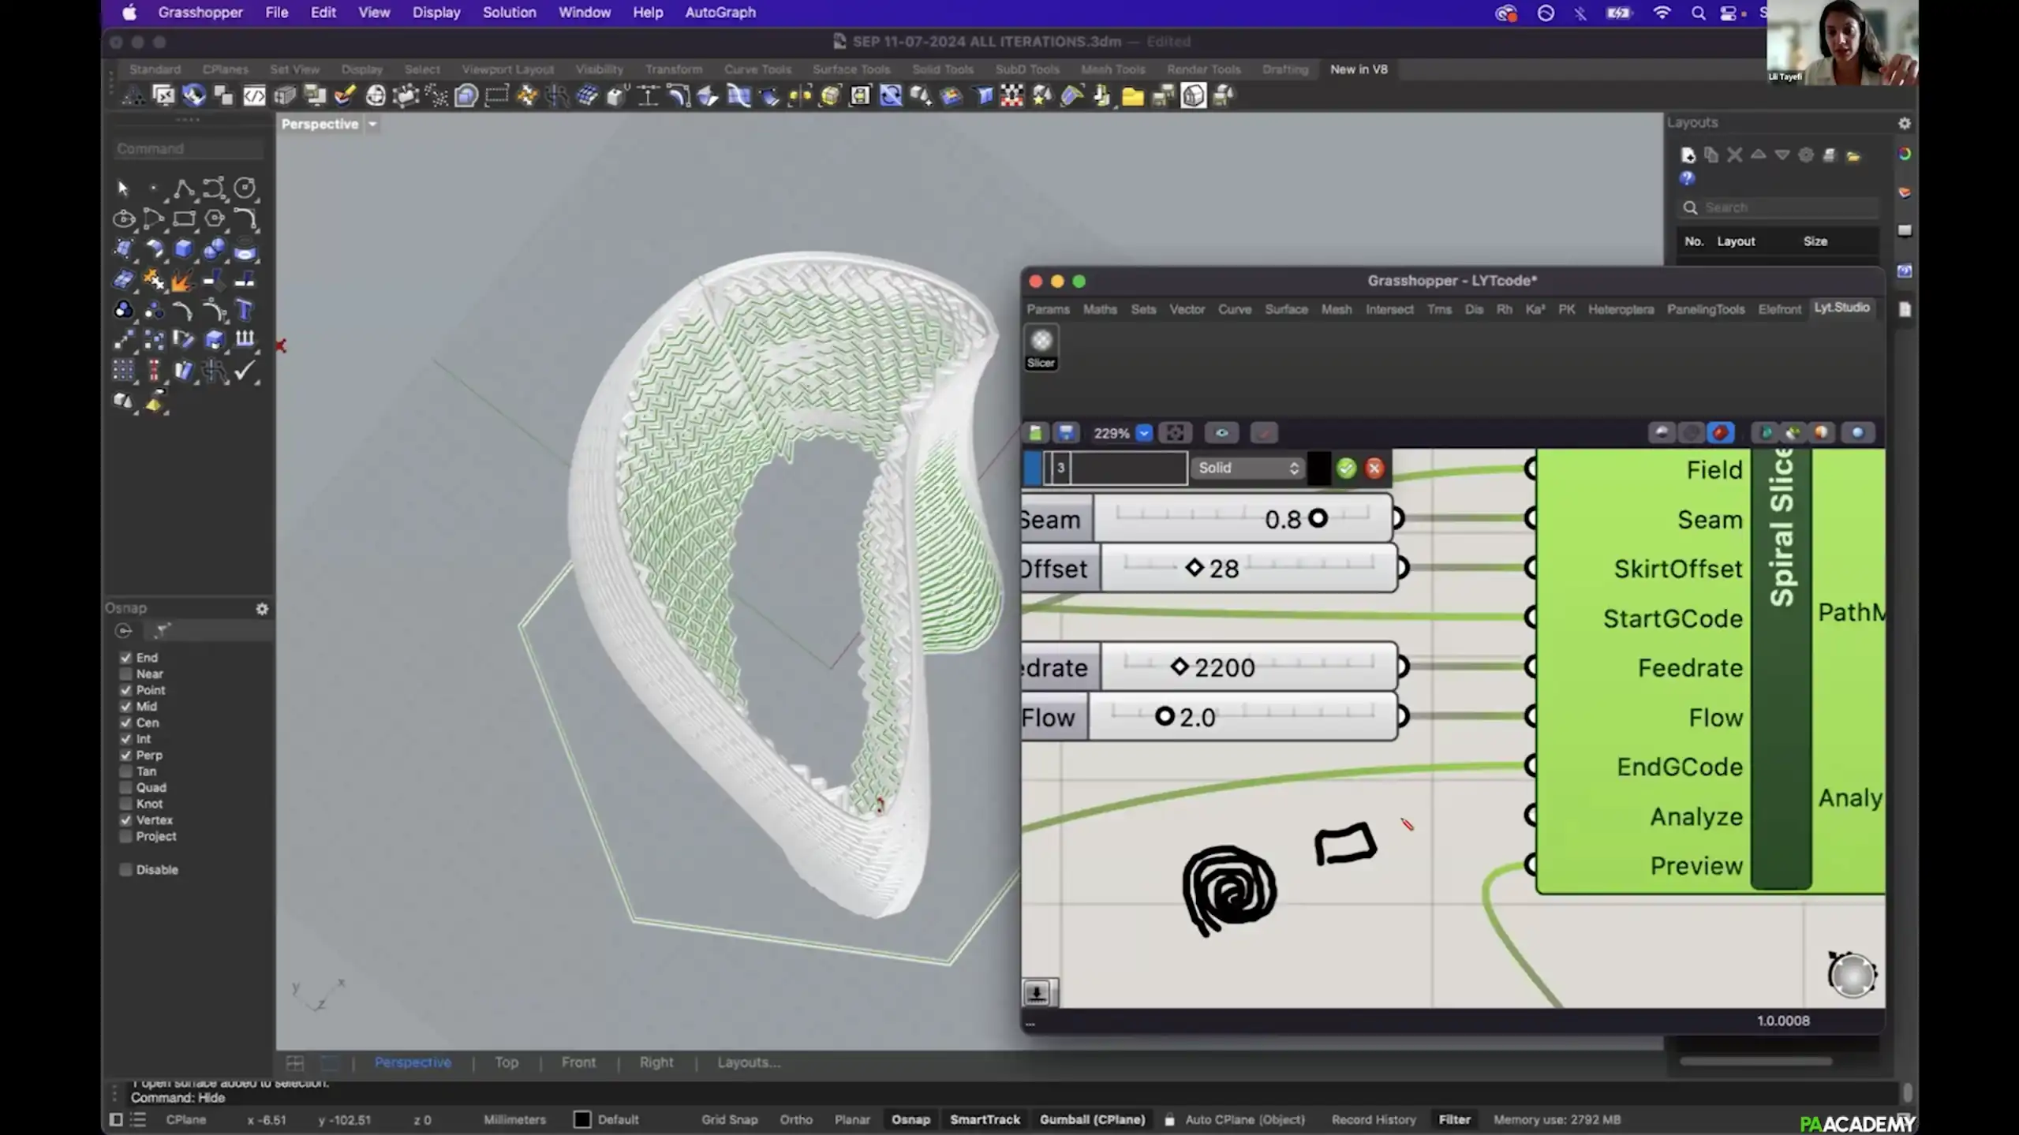Check the Disable osnap checkbox
The width and height of the screenshot is (2019, 1135).
[126, 870]
